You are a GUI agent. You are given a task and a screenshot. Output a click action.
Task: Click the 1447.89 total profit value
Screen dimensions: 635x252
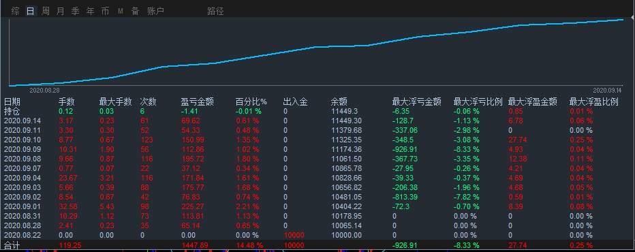click(x=194, y=245)
